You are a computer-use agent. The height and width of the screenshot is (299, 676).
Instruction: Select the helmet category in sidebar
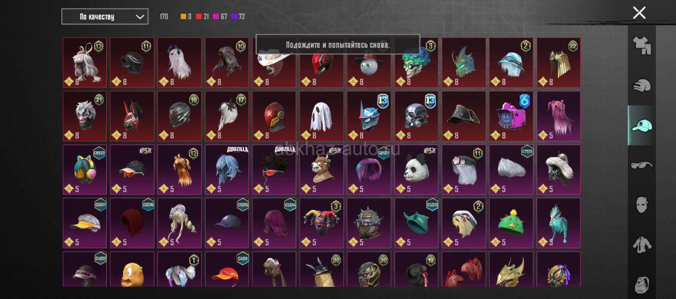click(642, 85)
